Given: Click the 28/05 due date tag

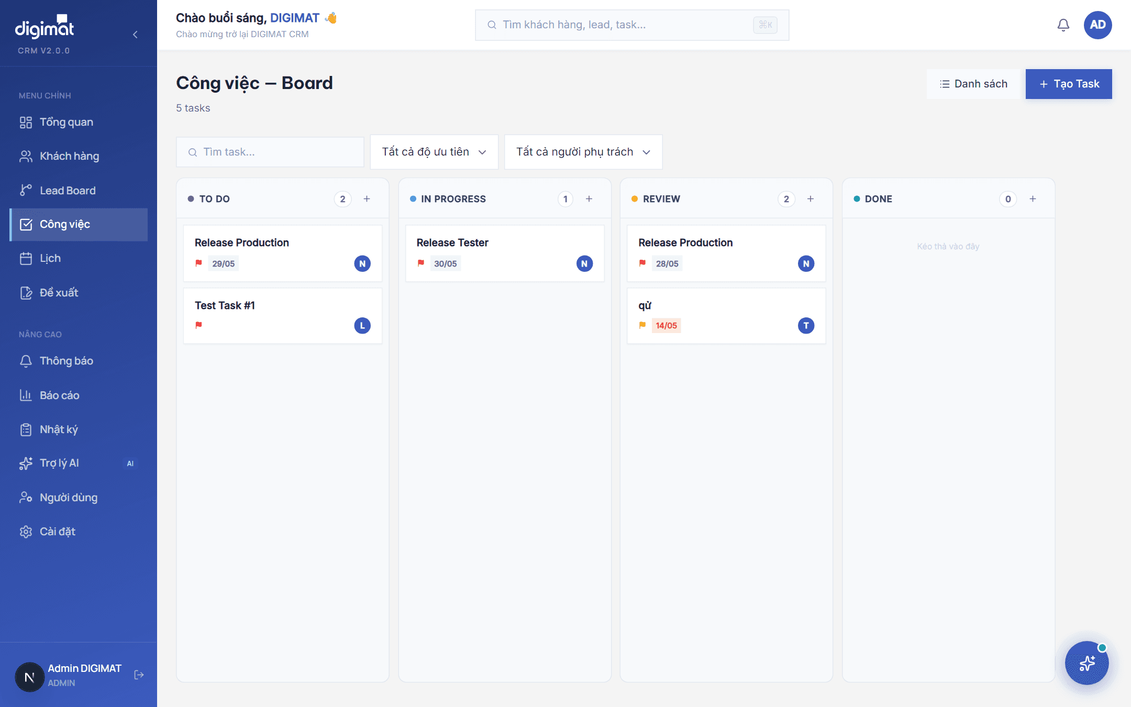Looking at the screenshot, I should tap(667, 263).
